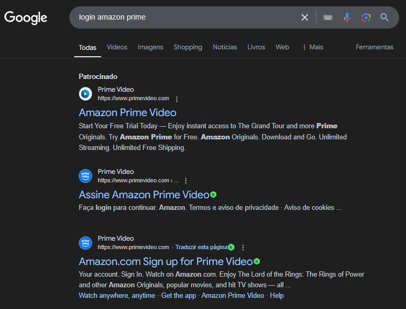Open the Ferramentas search tools
Screen dimensions: 406x309
(374, 47)
